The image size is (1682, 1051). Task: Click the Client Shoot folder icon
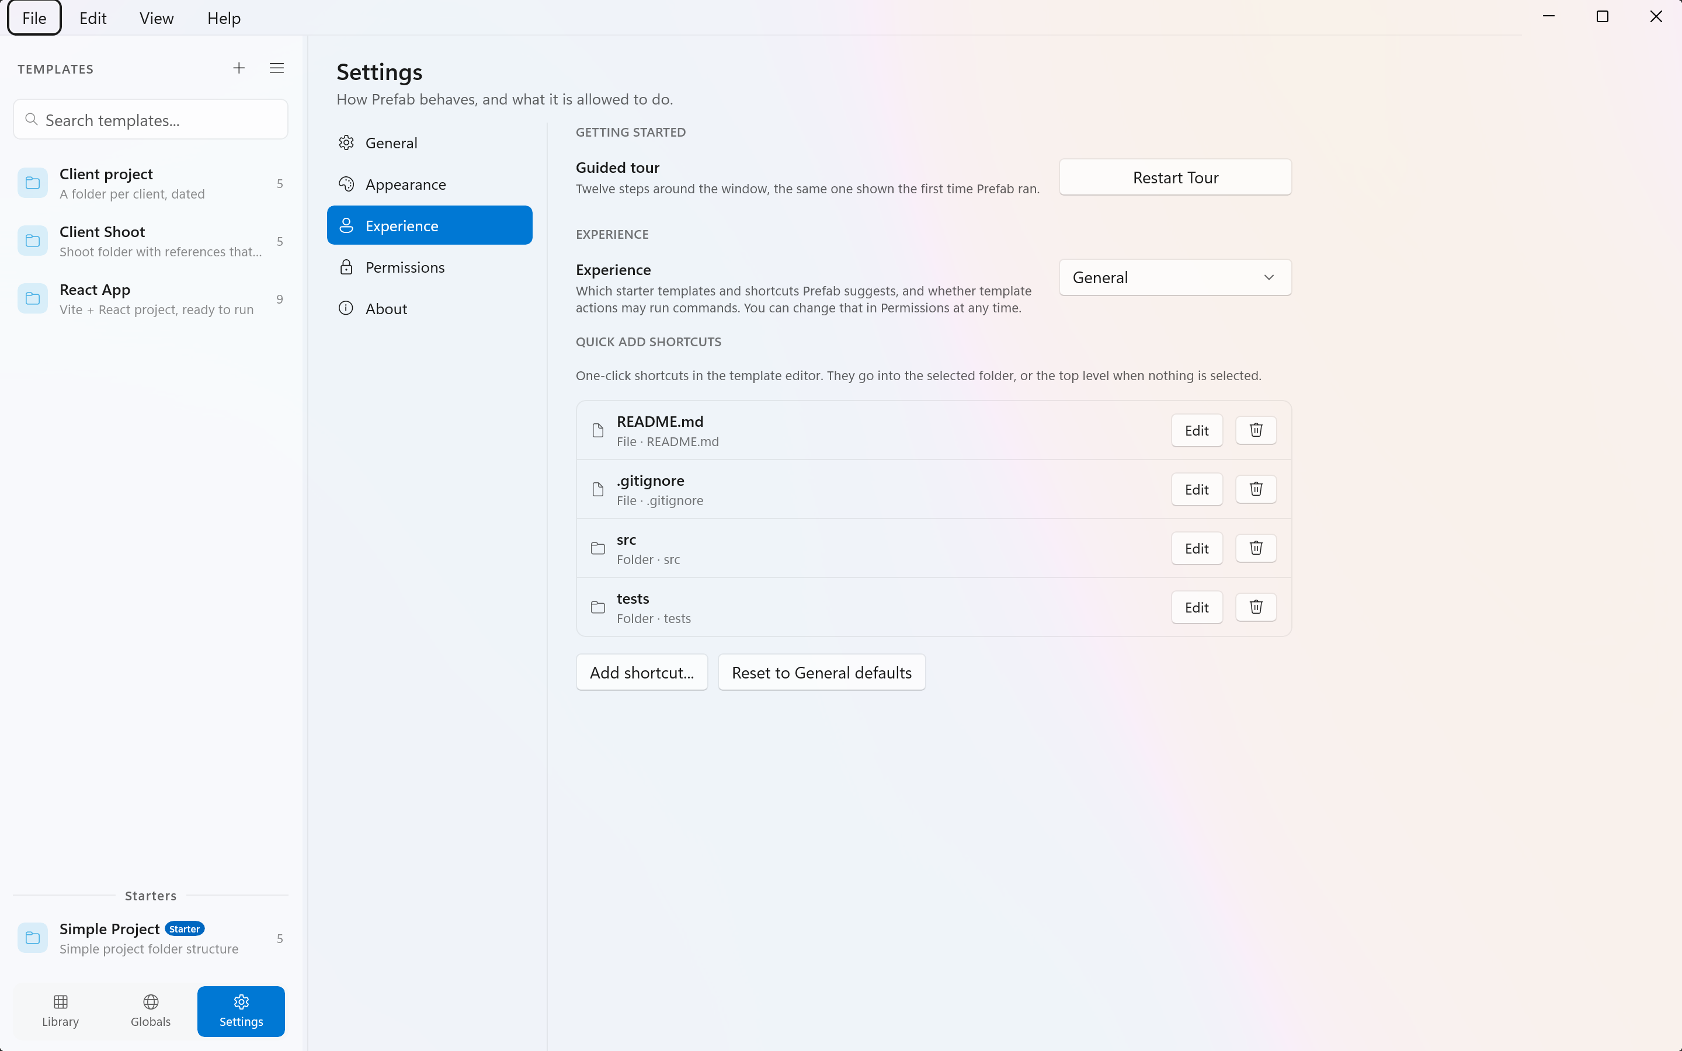[33, 241]
